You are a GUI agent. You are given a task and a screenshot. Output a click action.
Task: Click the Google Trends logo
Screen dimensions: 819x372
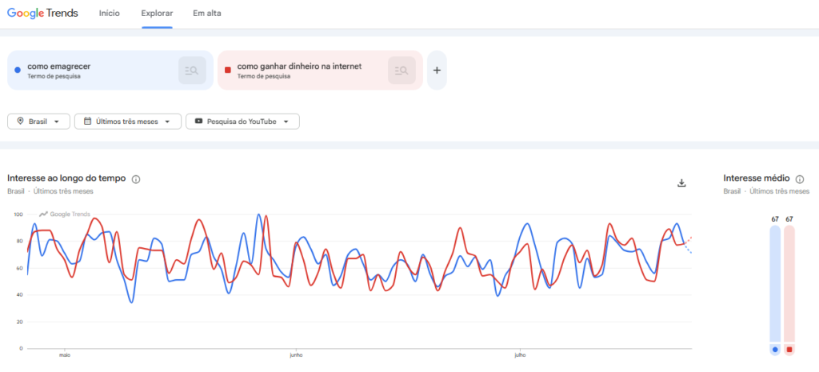(43, 14)
